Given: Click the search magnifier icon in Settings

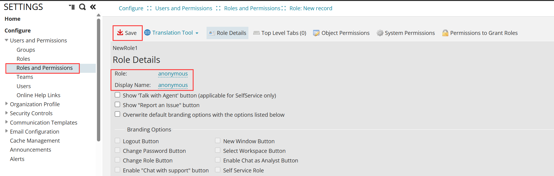Looking at the screenshot, I should coord(82,7).
